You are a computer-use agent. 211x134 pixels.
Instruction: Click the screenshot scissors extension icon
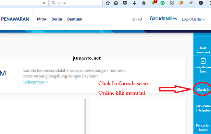172,3
